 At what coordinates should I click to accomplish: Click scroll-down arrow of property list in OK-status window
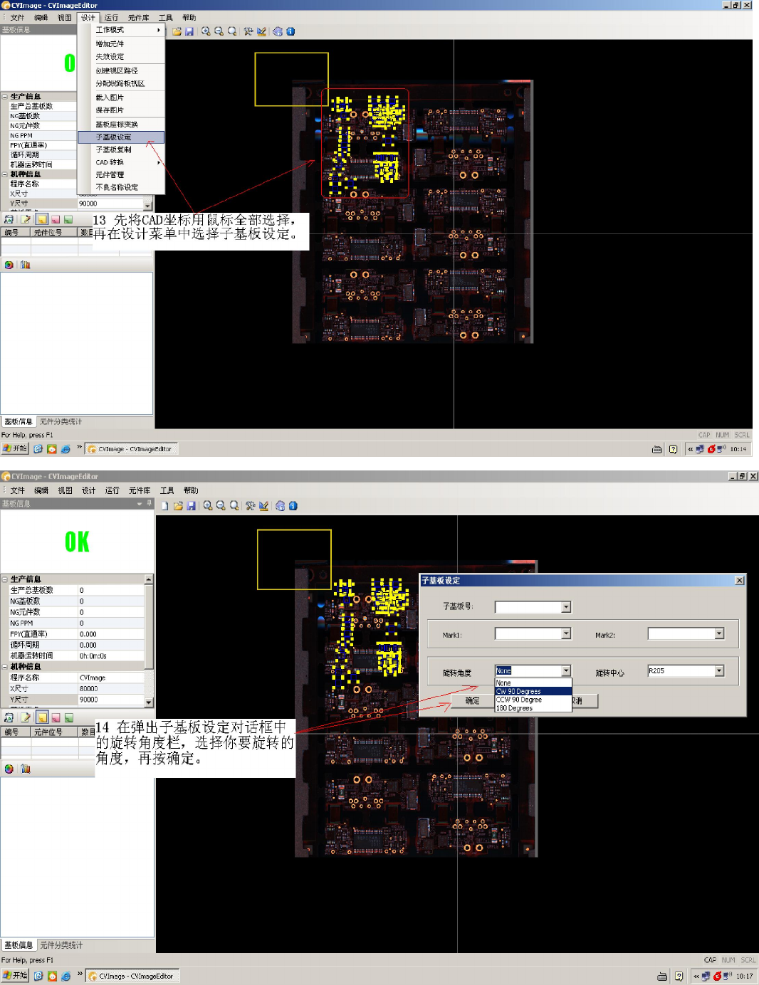pyautogui.click(x=149, y=702)
